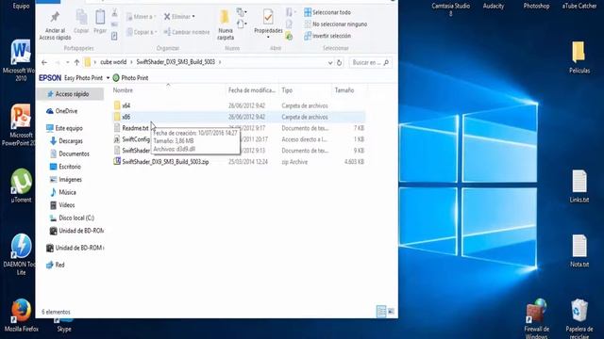Open the Mover a dropdown
Screen dimensions: 604x339
pos(141,17)
